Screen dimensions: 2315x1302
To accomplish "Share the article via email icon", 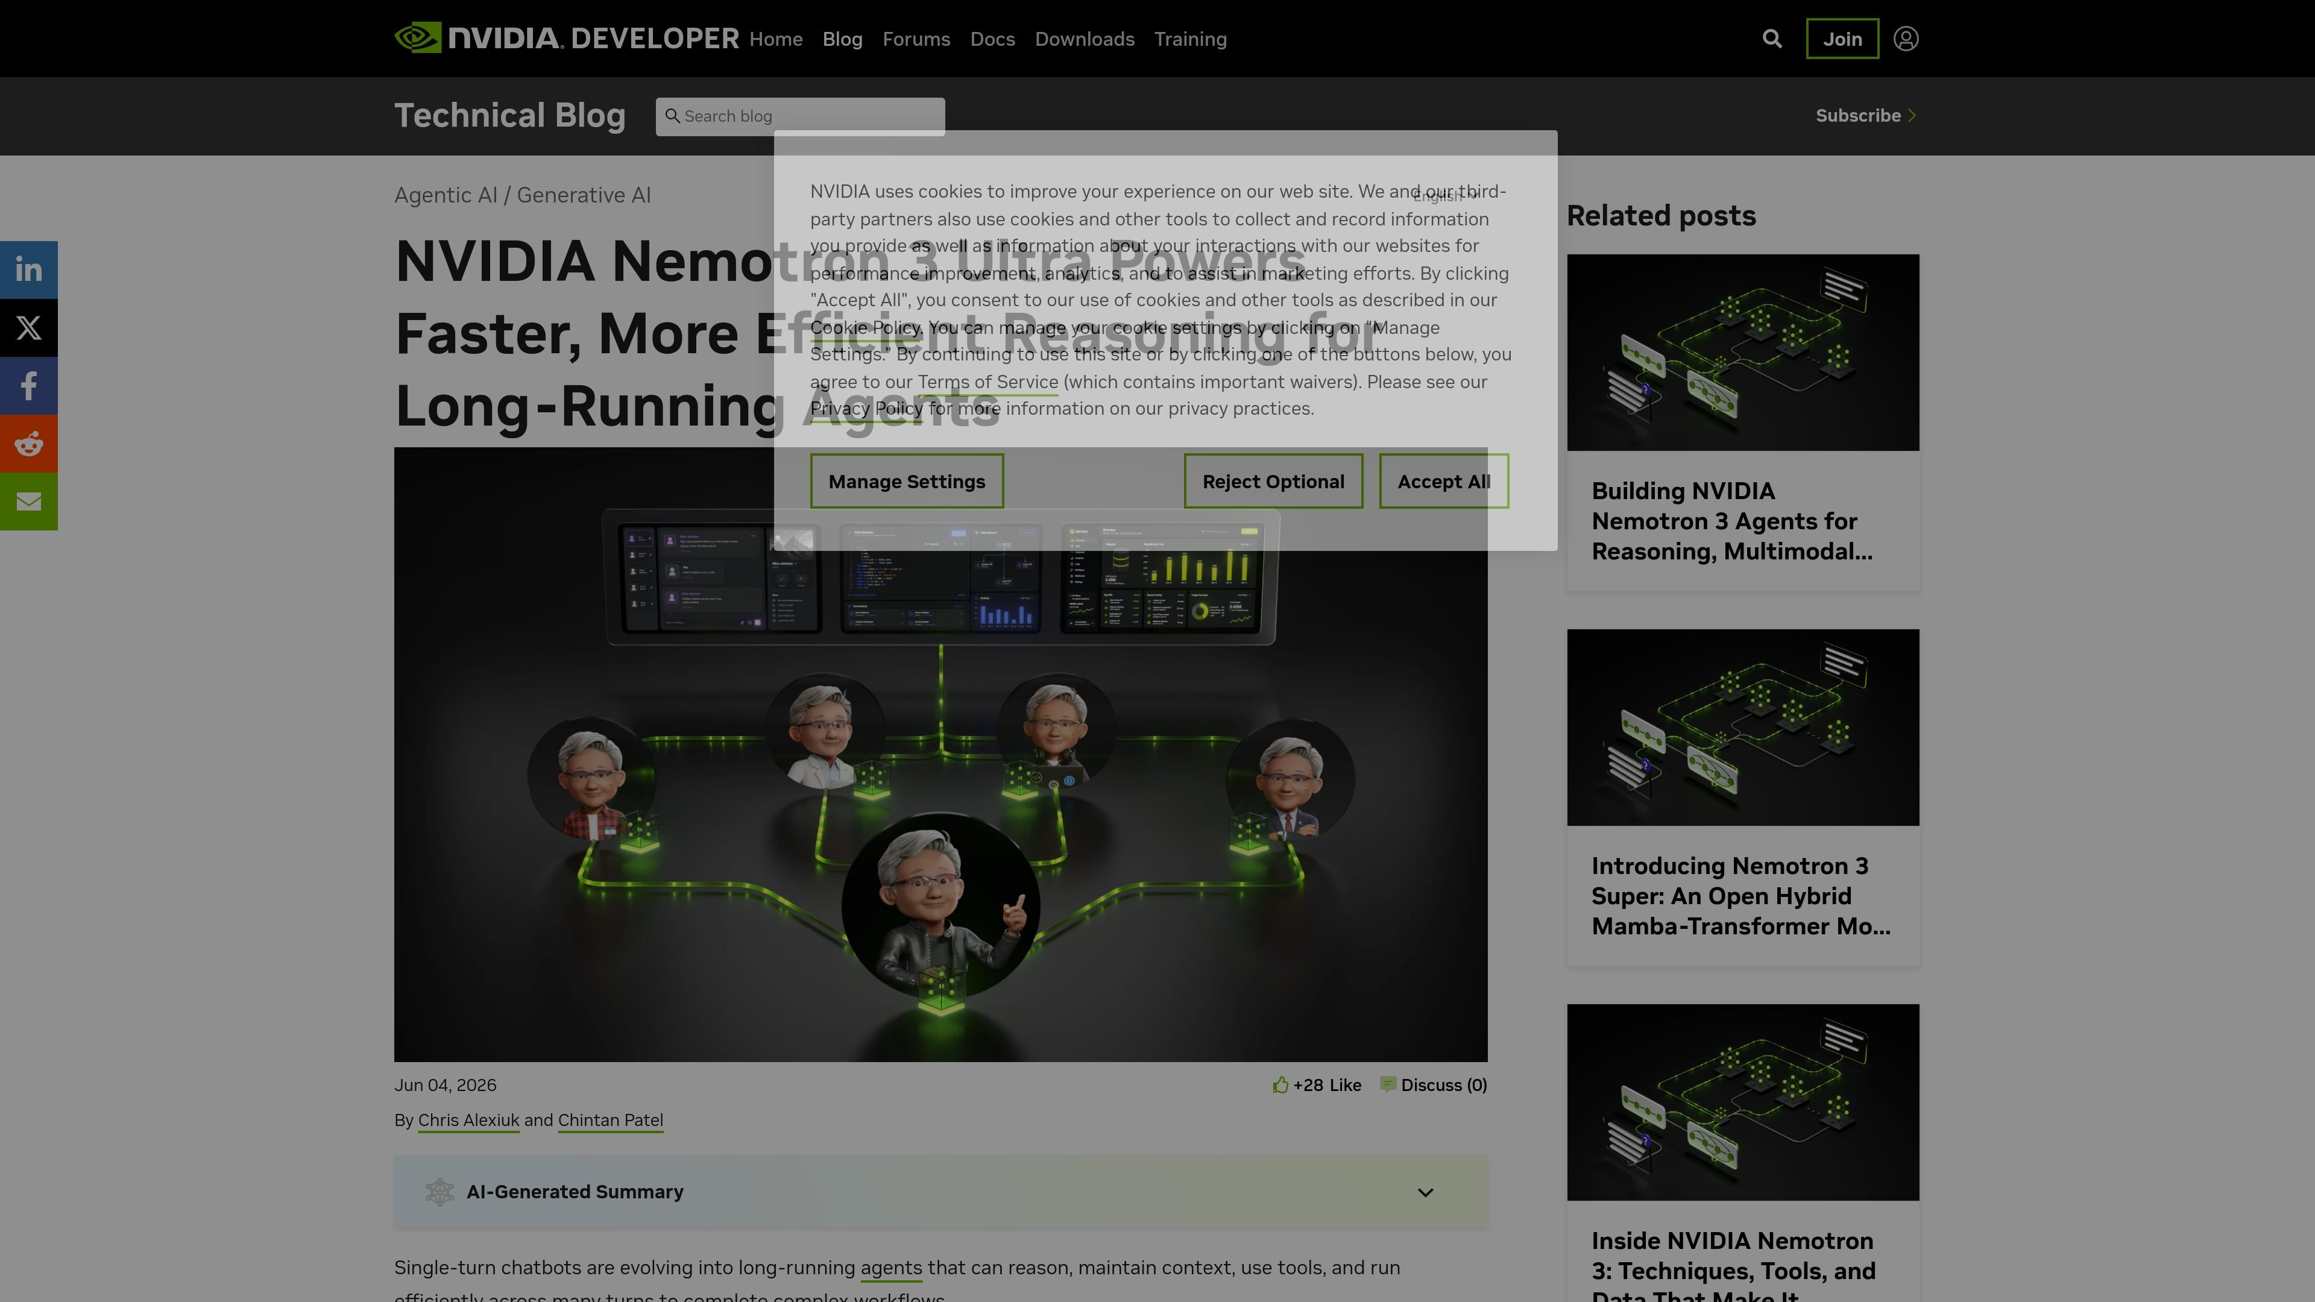I will [x=29, y=502].
